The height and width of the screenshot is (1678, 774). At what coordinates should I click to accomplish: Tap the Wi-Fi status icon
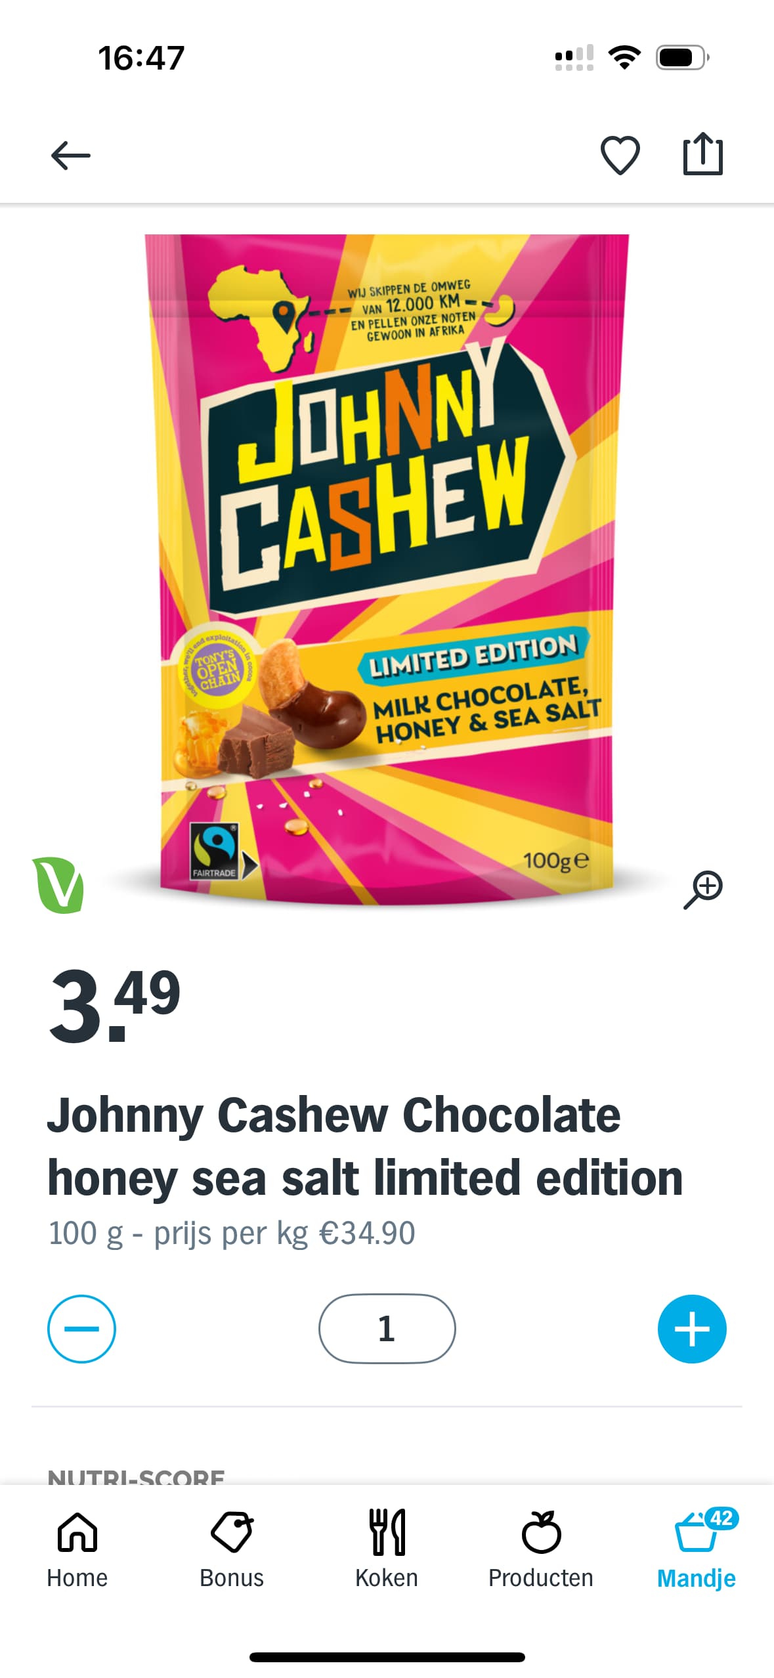[624, 57]
